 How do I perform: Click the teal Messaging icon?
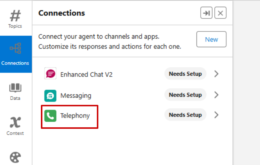pyautogui.click(x=50, y=96)
